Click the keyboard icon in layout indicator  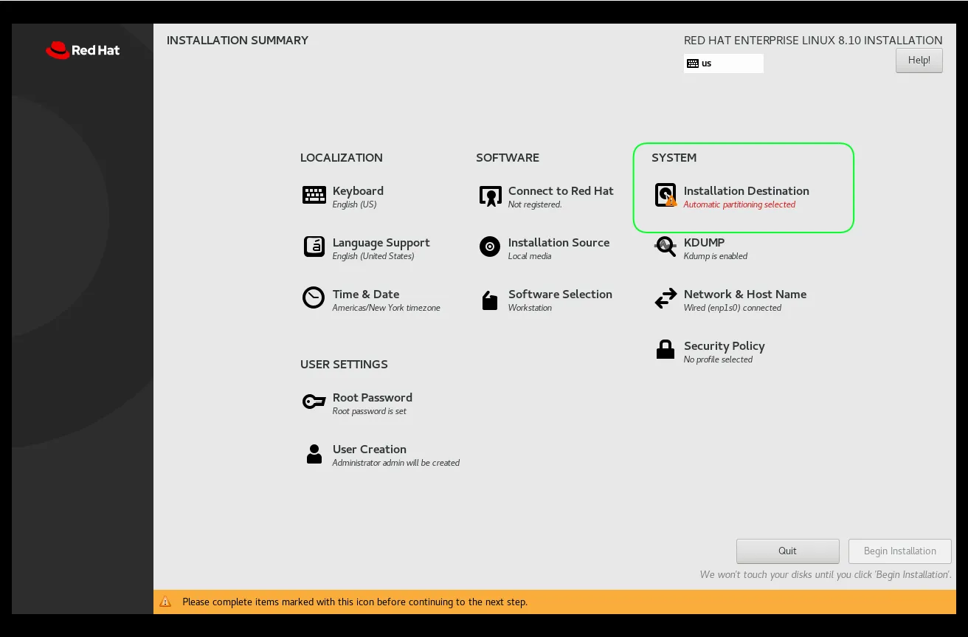pyautogui.click(x=692, y=63)
